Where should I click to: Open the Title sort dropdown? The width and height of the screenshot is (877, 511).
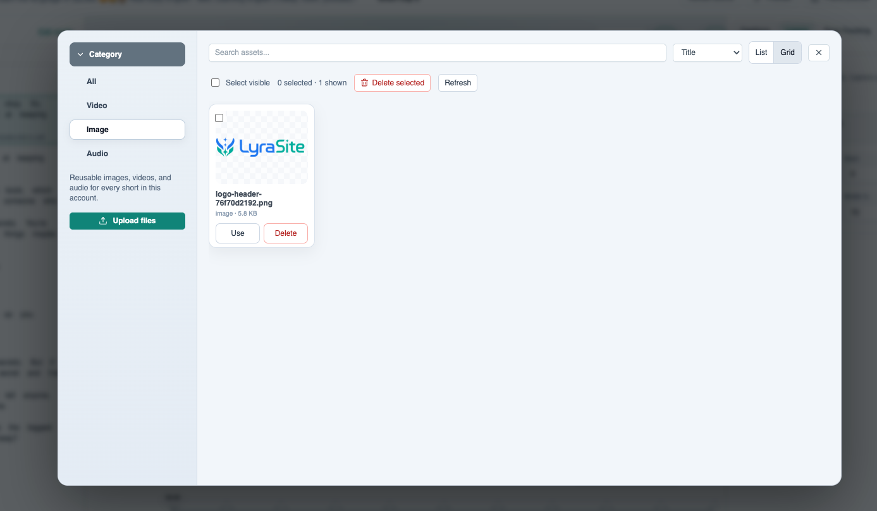[708, 52]
